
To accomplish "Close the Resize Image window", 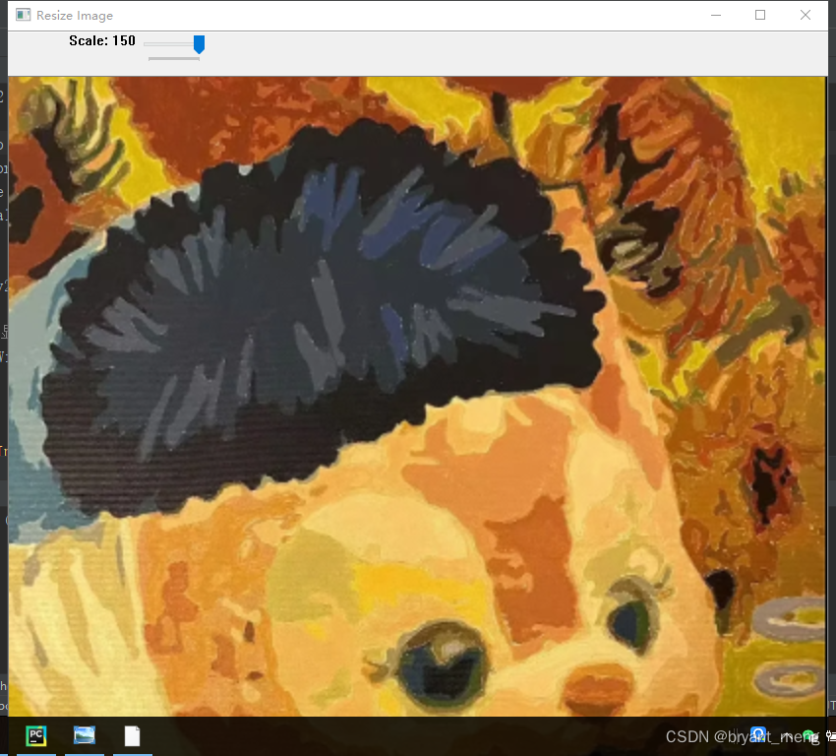I will (x=806, y=15).
